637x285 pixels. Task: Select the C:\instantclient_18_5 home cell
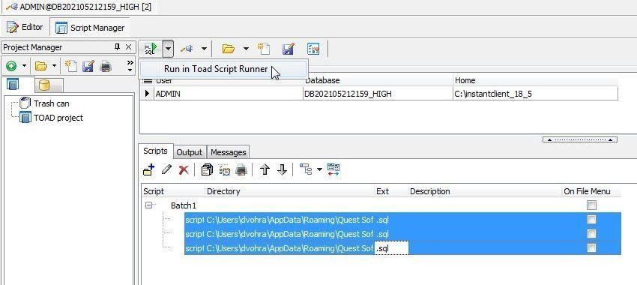click(x=535, y=94)
